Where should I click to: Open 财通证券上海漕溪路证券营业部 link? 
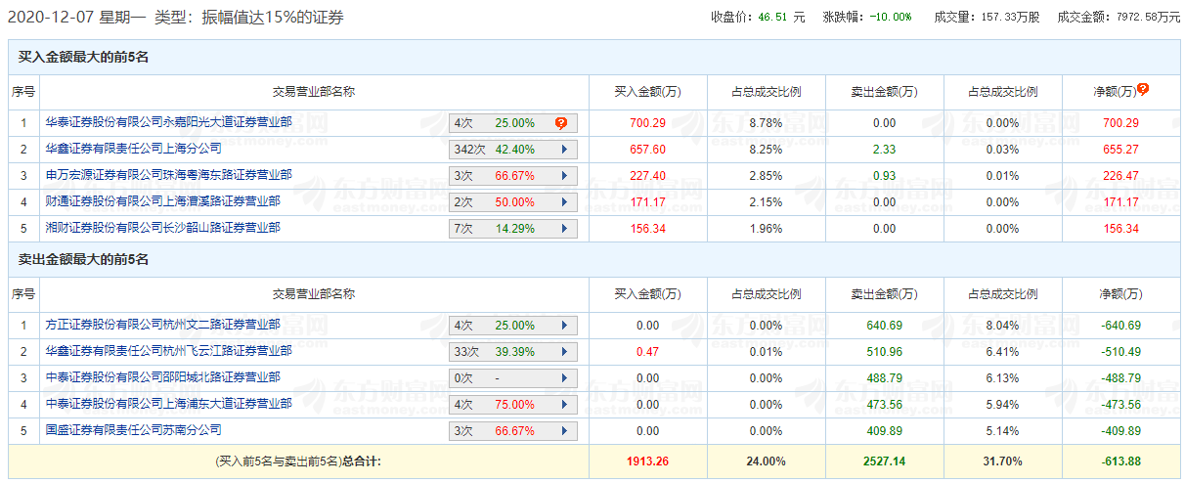(x=162, y=201)
